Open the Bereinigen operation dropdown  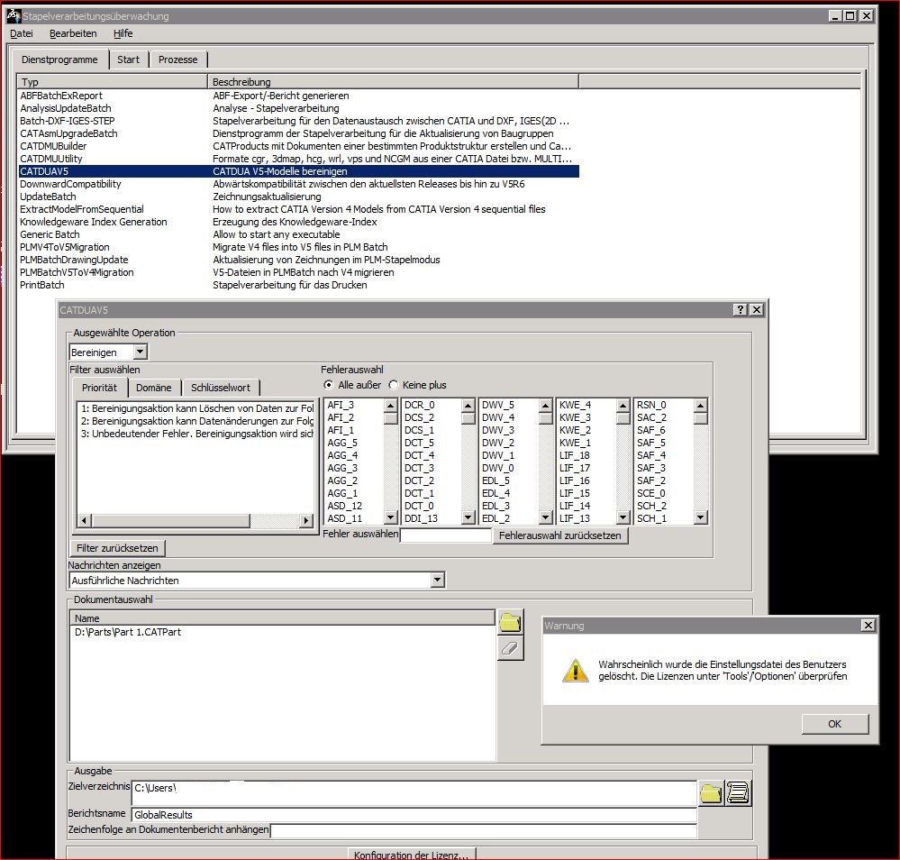[141, 352]
